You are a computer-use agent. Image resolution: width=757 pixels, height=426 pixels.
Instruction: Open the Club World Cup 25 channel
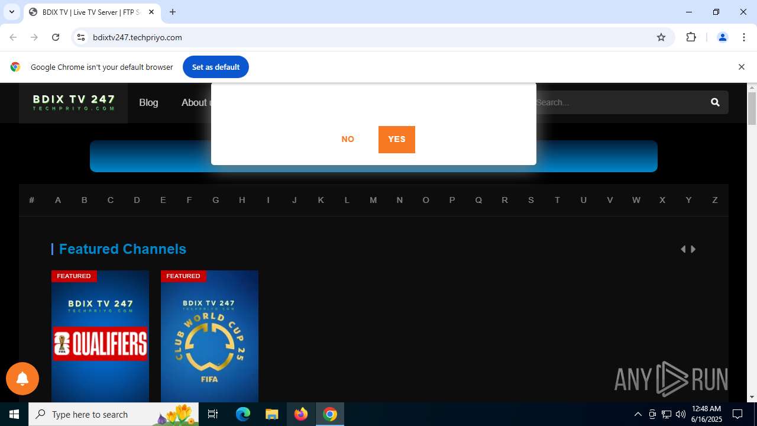pos(209,336)
